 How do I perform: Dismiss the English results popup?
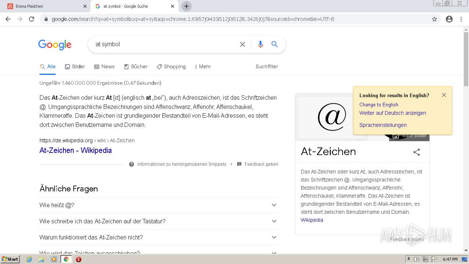[x=444, y=95]
